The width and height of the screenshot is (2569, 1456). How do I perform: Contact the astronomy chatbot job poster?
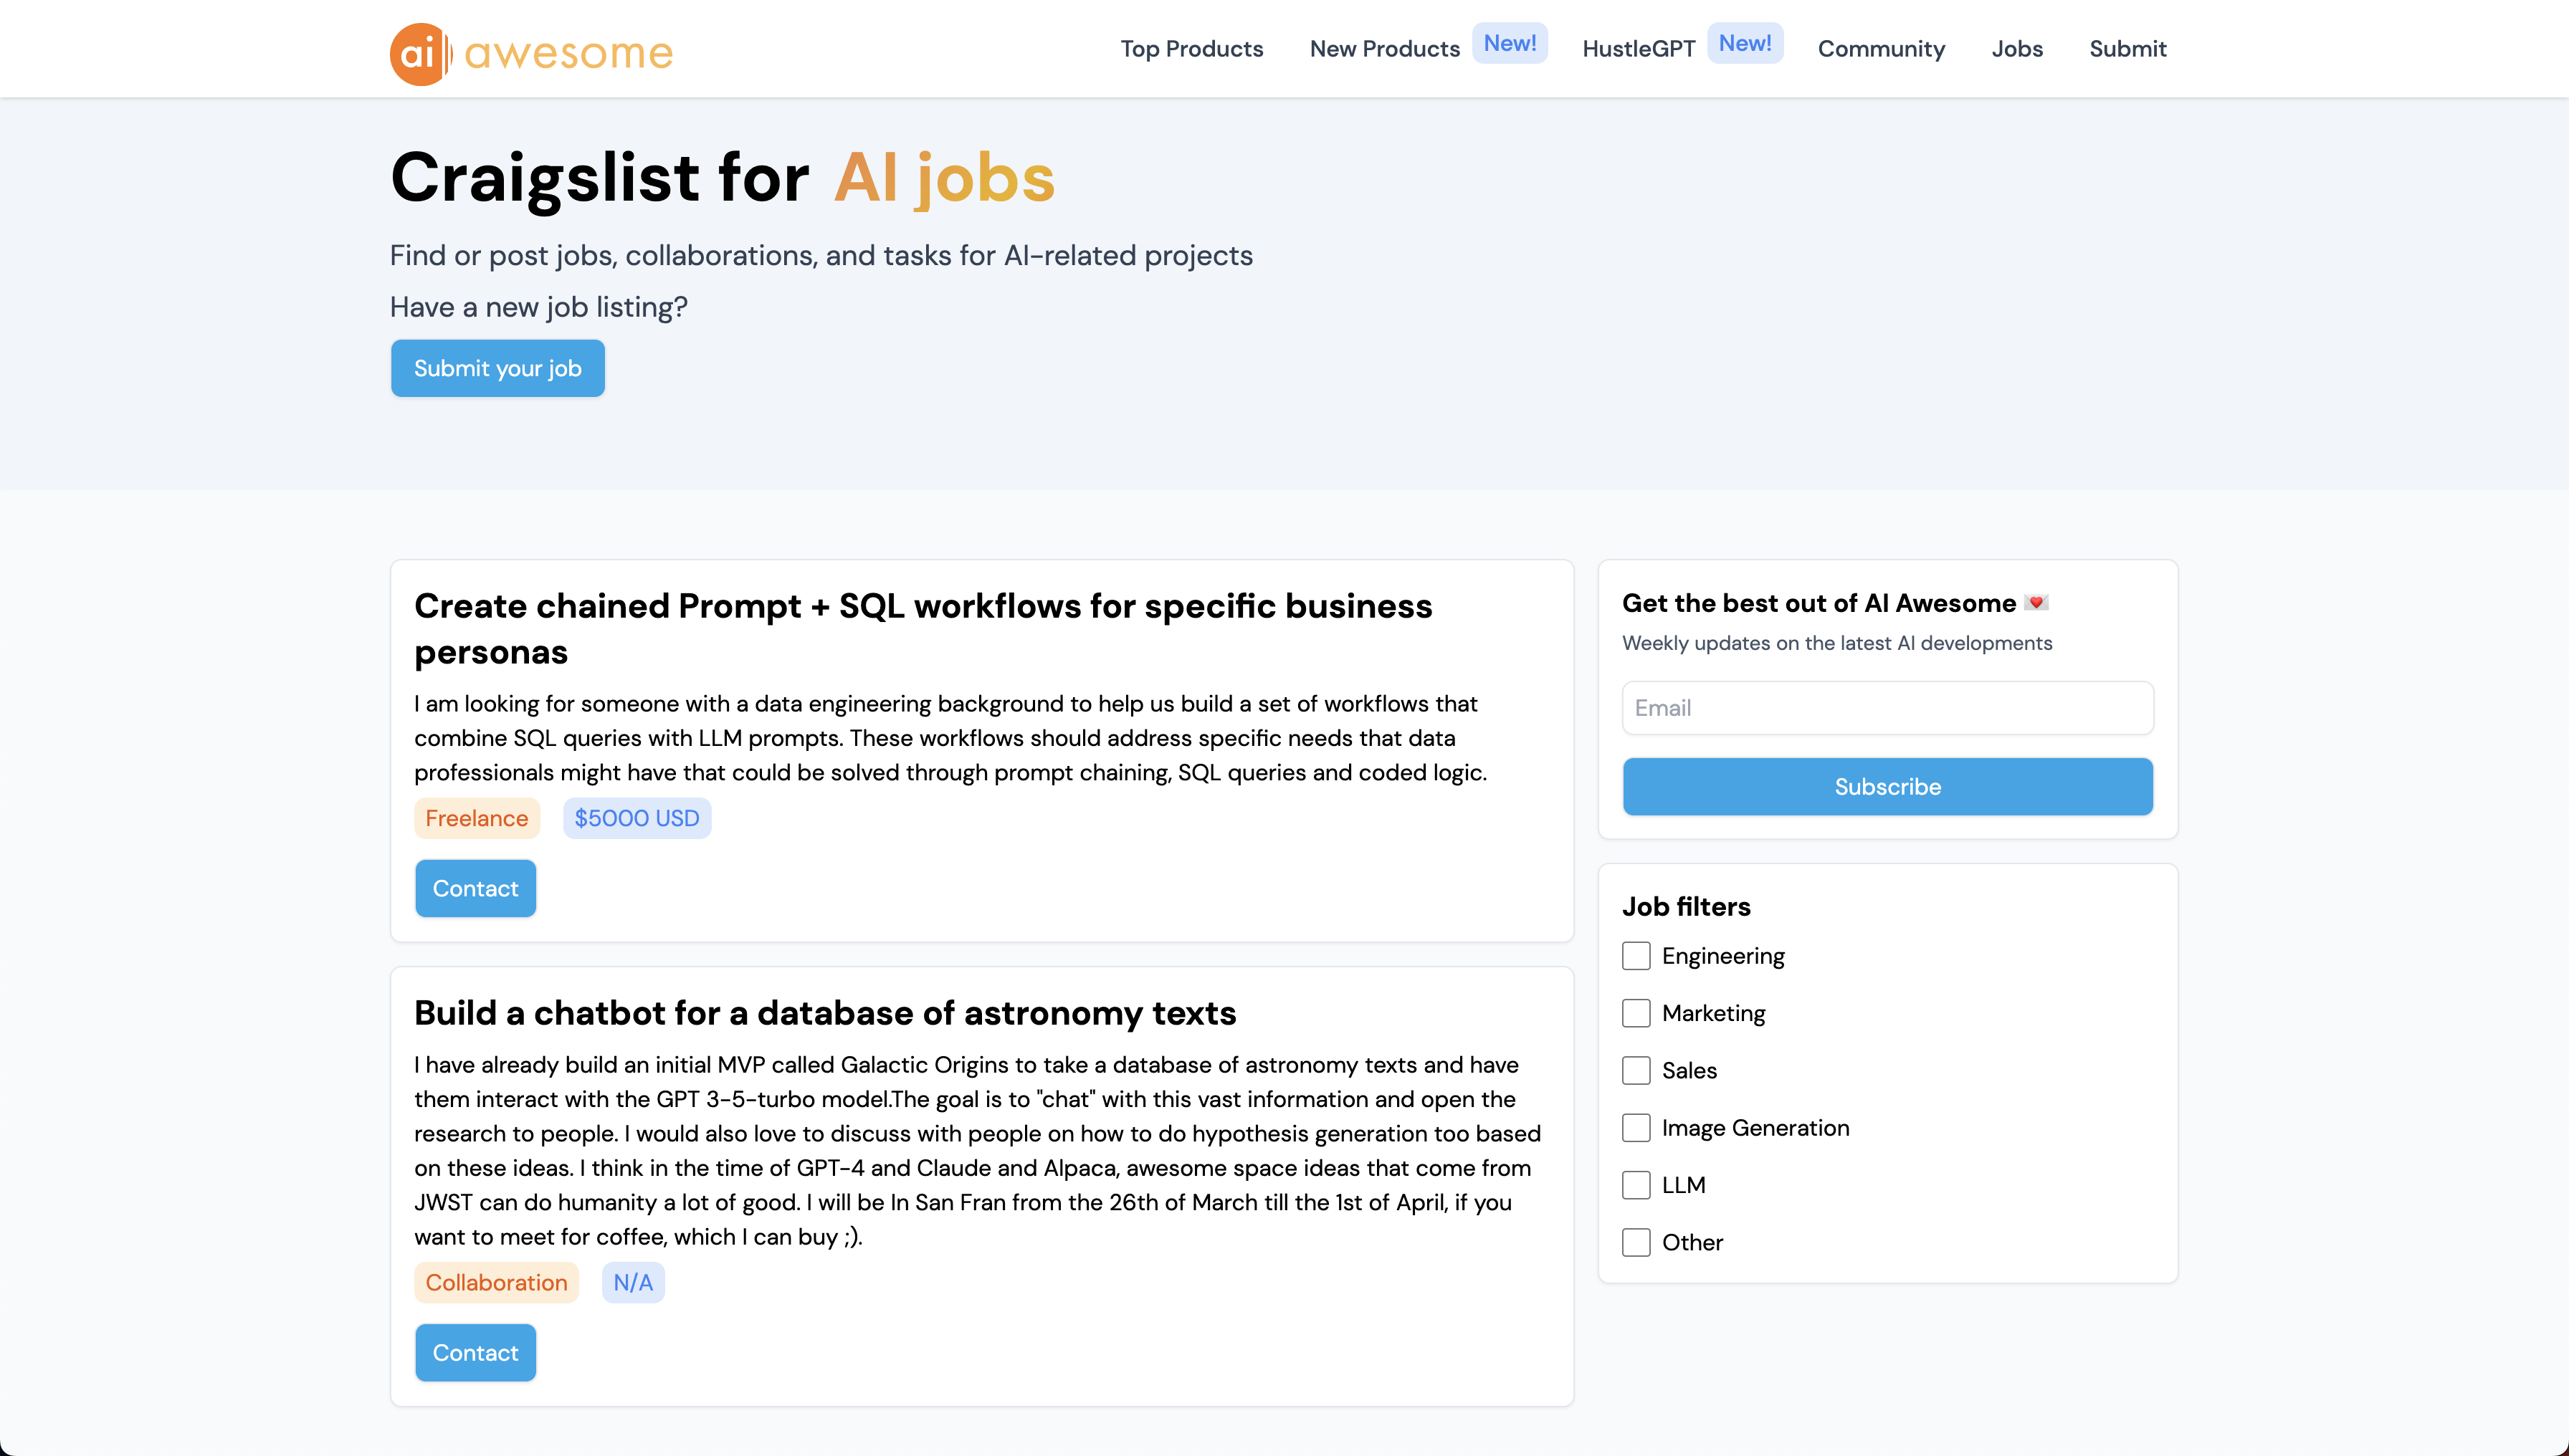point(475,1353)
